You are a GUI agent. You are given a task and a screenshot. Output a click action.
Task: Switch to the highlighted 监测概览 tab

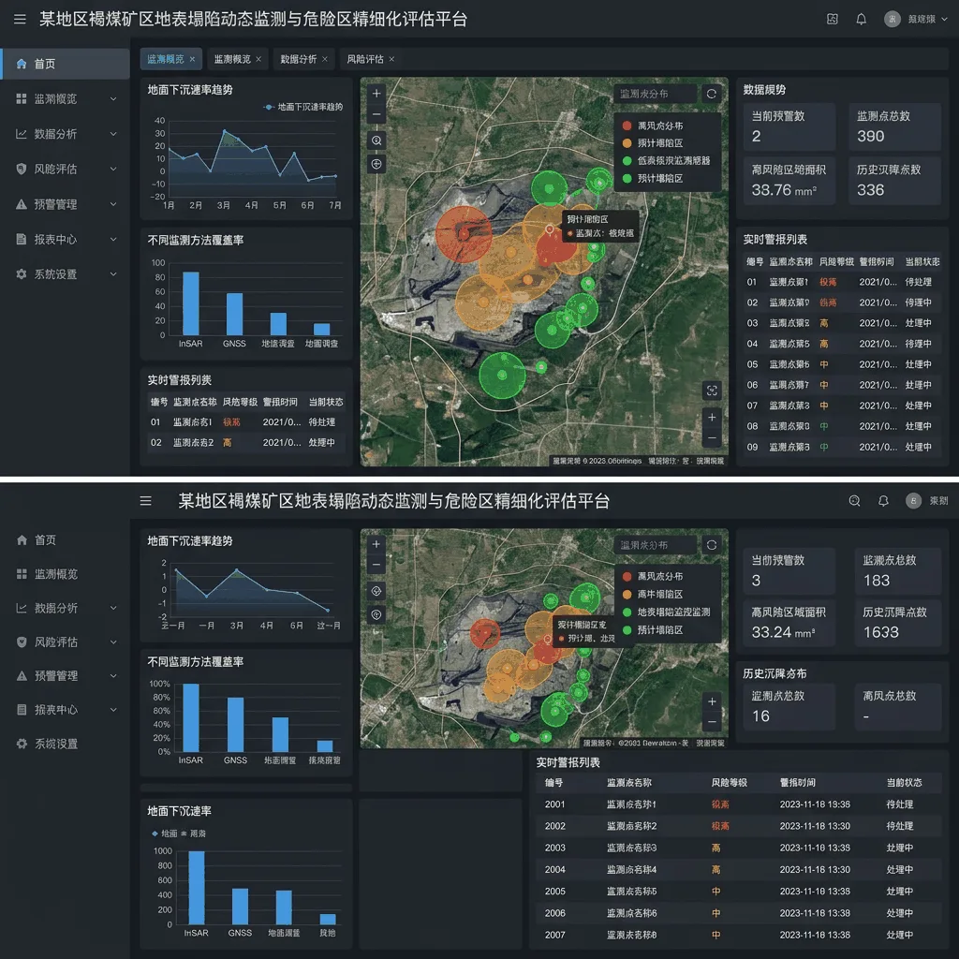point(170,59)
